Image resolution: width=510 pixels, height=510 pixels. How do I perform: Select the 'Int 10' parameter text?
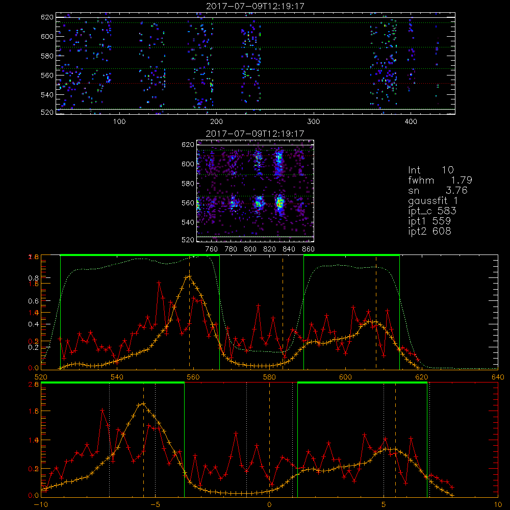430,170
